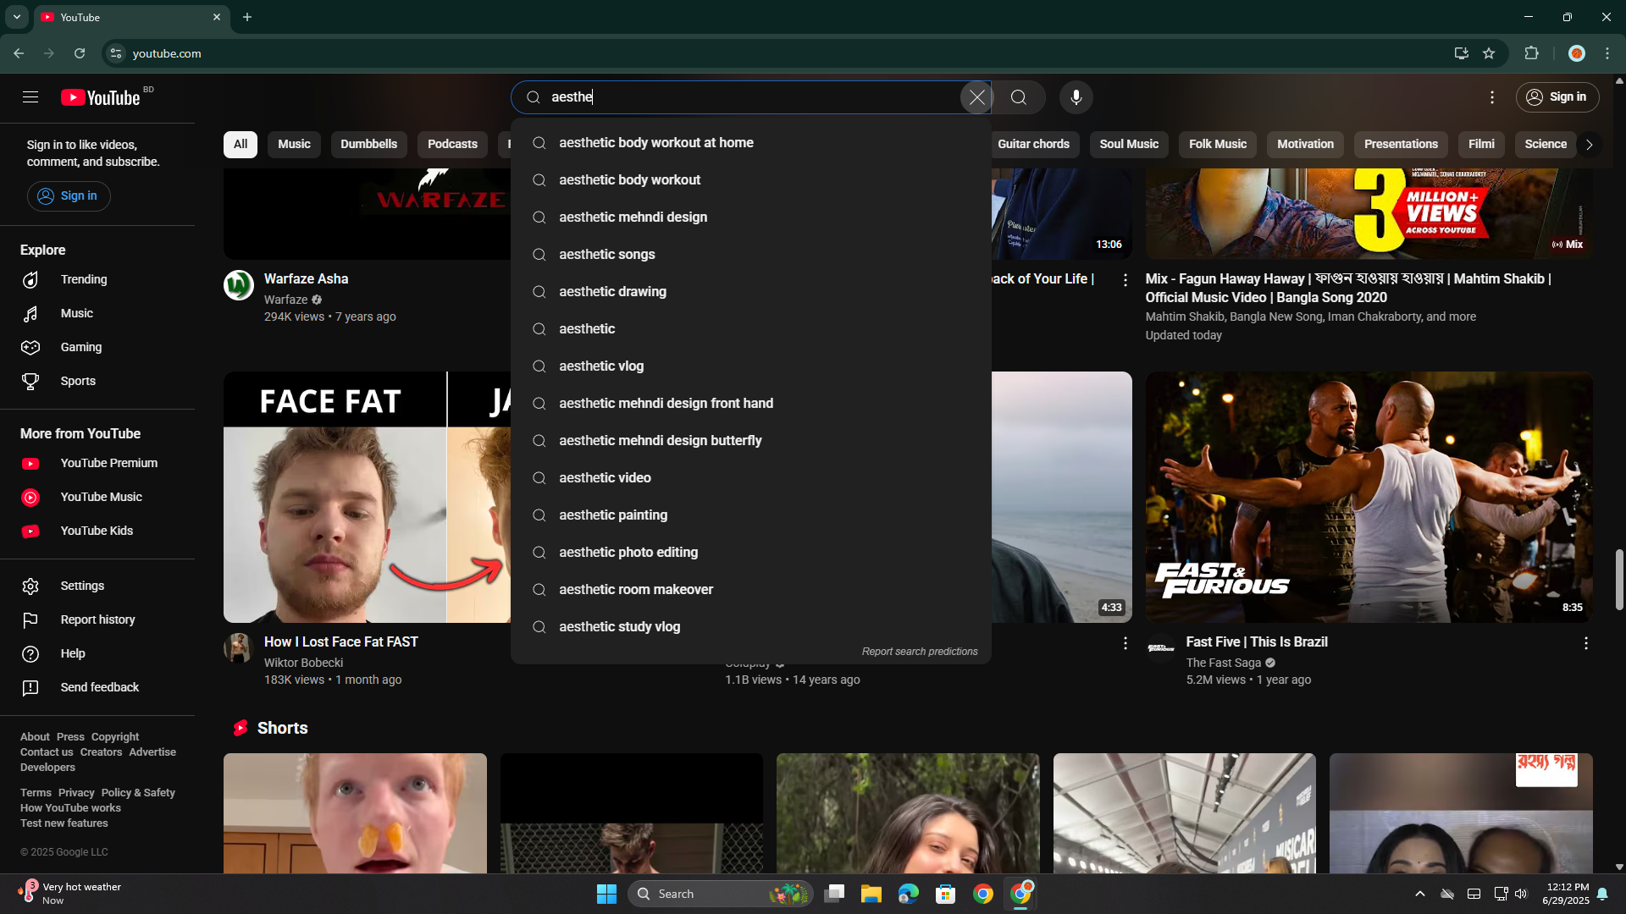Choose suggestion 'aesthetic vlog'
Image resolution: width=1626 pixels, height=914 pixels.
click(751, 366)
